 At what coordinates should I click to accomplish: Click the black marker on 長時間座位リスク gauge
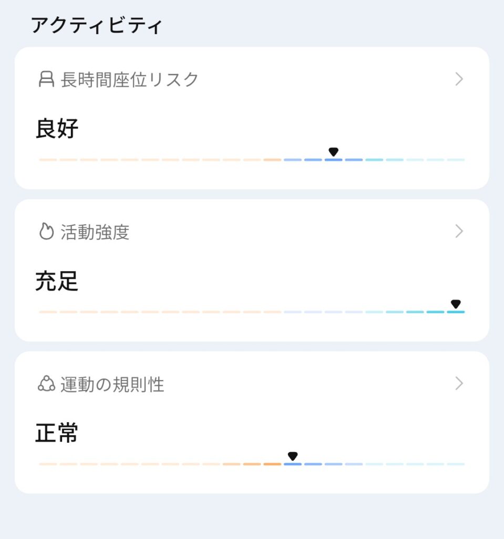pyautogui.click(x=333, y=152)
